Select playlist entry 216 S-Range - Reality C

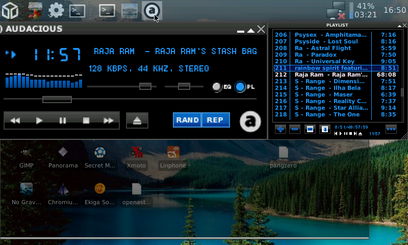(336, 101)
